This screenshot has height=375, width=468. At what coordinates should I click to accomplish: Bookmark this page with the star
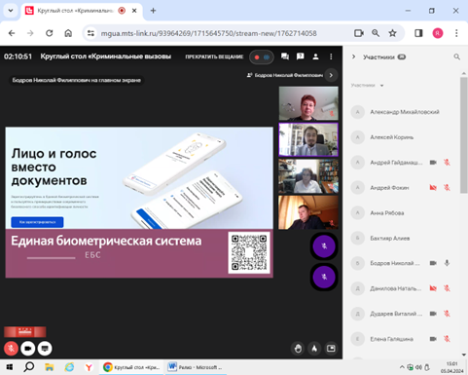[393, 33]
